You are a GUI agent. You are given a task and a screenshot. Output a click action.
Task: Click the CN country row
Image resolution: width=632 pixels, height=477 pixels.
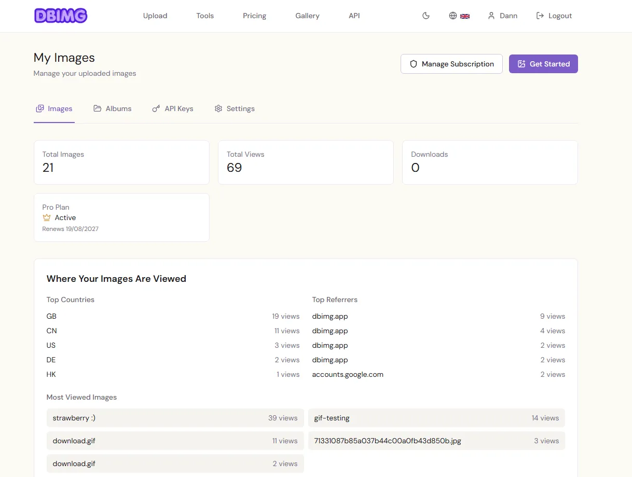tap(173, 331)
